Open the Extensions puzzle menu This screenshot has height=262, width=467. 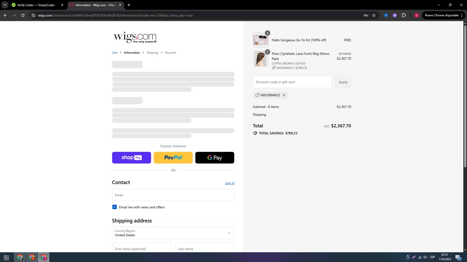404,15
